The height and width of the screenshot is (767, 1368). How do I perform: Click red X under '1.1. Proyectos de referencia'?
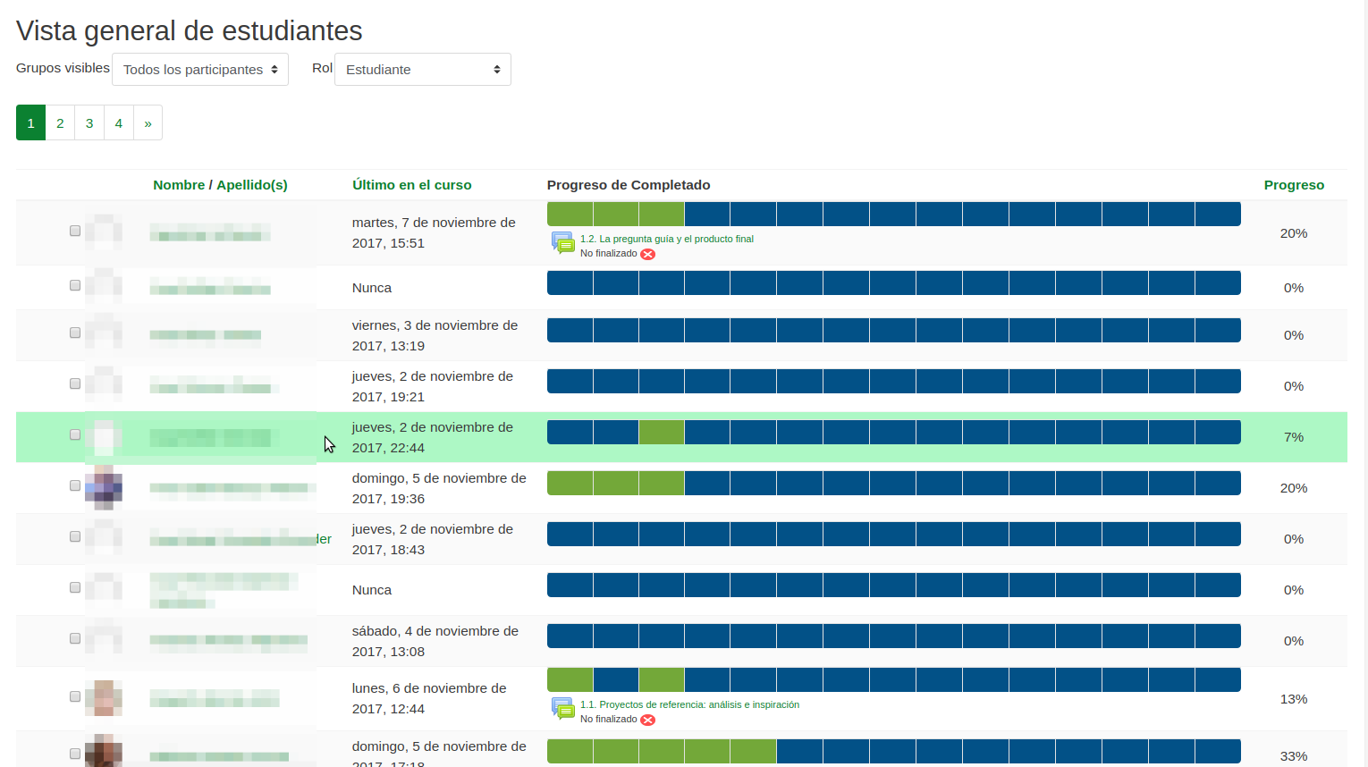coord(648,720)
